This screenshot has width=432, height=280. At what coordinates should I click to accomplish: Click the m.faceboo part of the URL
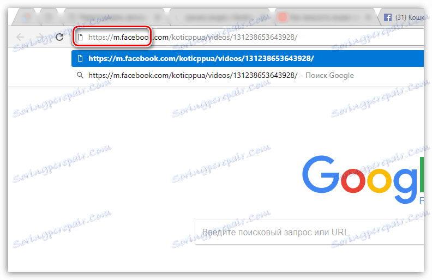tap(131, 37)
